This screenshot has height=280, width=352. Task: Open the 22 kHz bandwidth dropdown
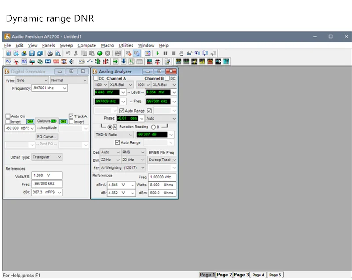(133, 160)
